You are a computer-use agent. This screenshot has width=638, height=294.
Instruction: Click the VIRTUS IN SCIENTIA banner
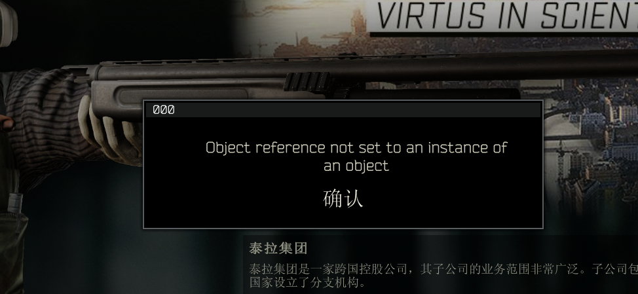pos(503,16)
